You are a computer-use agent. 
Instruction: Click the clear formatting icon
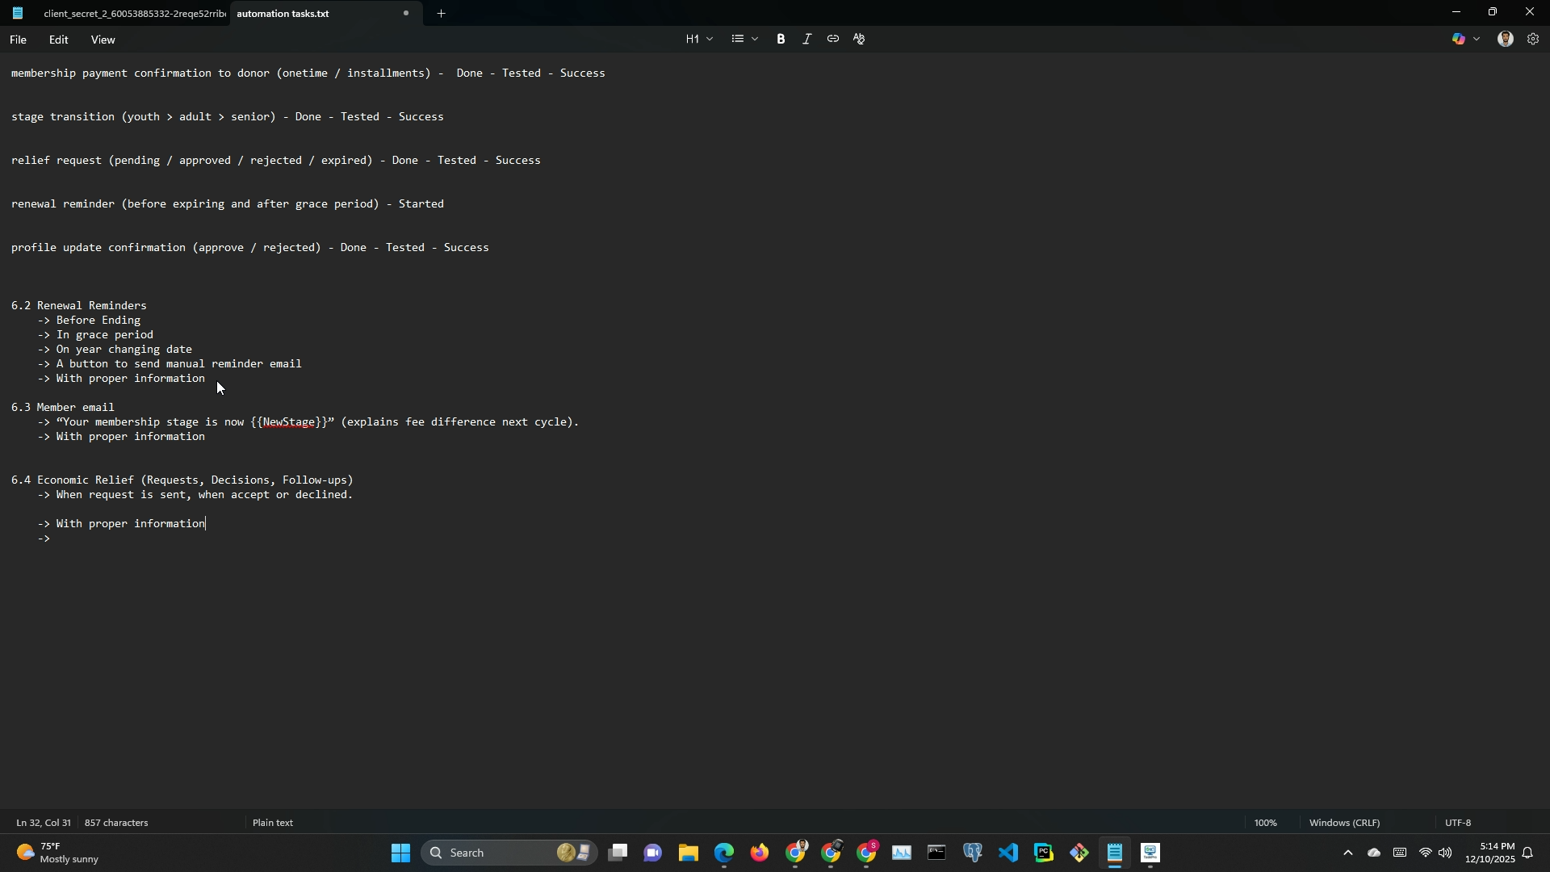click(859, 39)
